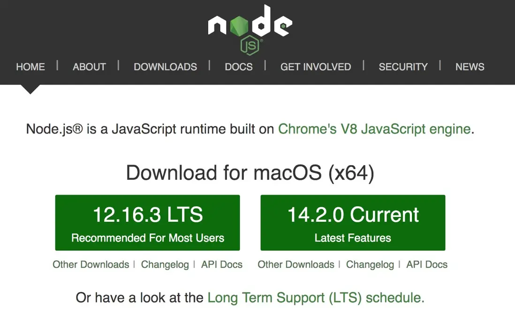Open the Long Term Support (LTS) schedule
Viewport: 515px width, 323px height.
(315, 298)
